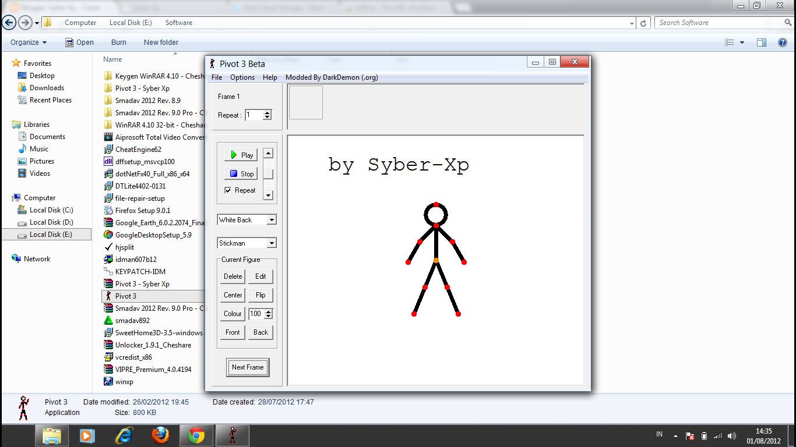Open Downloads in Favorites

41,88
